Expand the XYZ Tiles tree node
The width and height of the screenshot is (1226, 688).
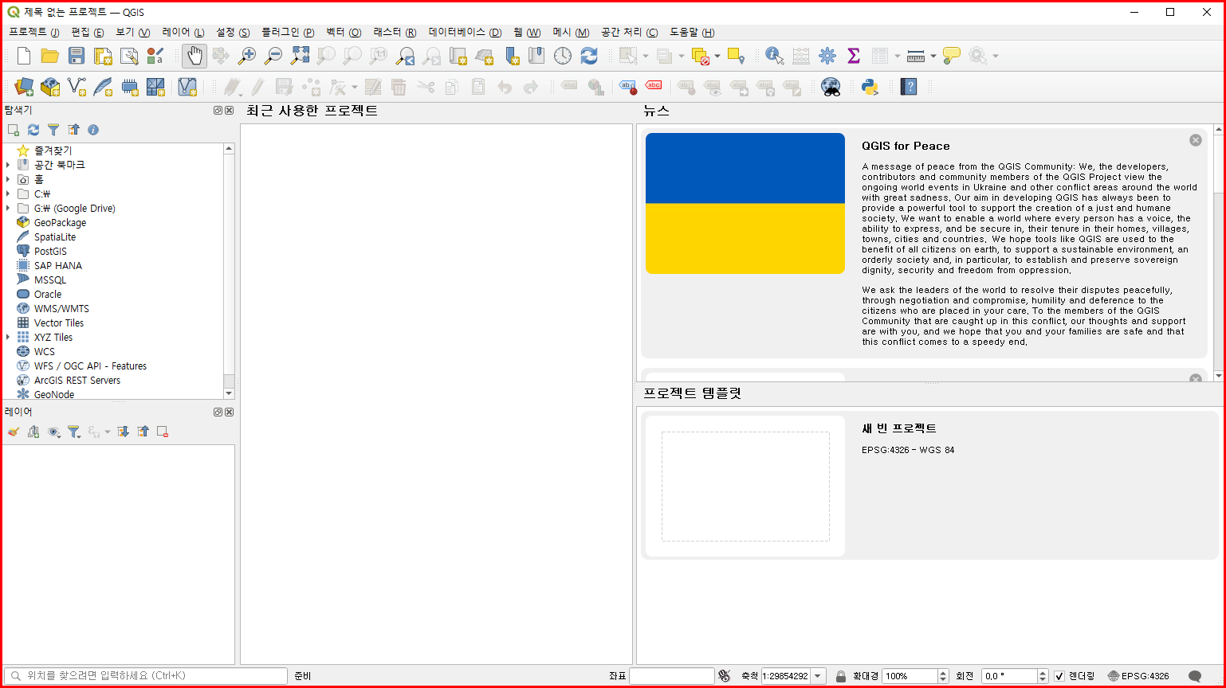8,337
